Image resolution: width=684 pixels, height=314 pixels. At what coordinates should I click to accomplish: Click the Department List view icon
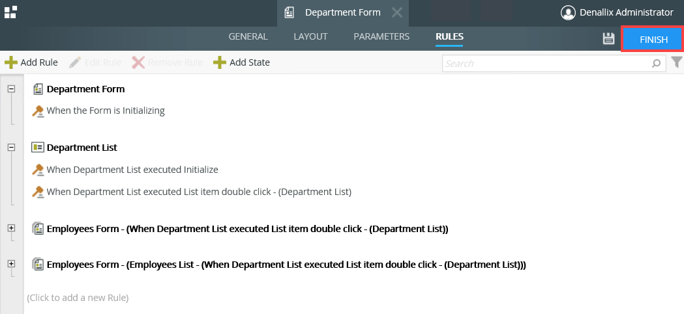click(x=38, y=148)
